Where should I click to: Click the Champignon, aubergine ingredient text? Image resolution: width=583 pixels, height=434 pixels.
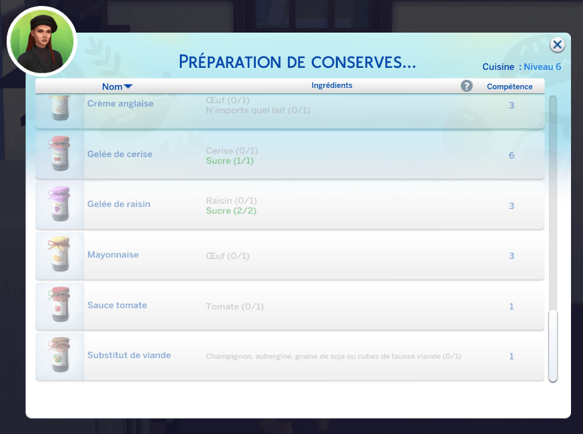333,356
